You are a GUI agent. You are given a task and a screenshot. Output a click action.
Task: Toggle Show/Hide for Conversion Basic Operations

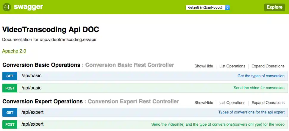click(x=204, y=66)
